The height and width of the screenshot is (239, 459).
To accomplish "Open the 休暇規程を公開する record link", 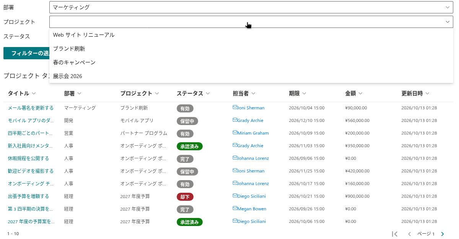I will 28,158.
